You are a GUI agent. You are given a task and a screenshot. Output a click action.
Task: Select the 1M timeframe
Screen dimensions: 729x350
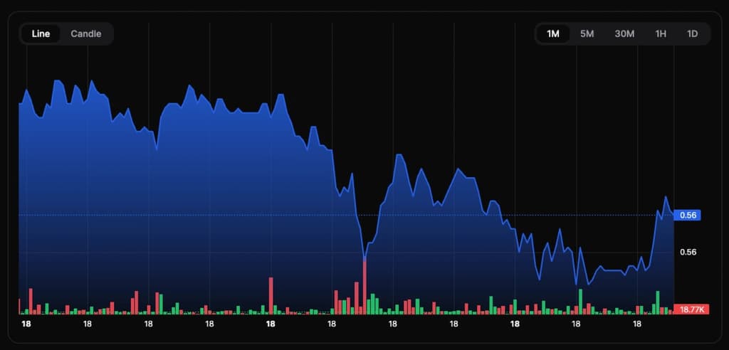(x=552, y=33)
